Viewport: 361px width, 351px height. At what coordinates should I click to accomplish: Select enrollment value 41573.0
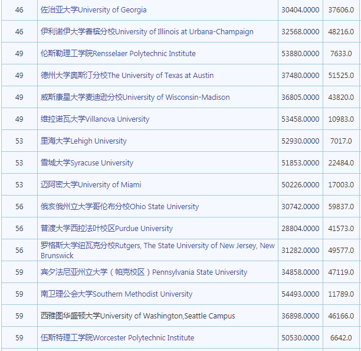point(341,229)
